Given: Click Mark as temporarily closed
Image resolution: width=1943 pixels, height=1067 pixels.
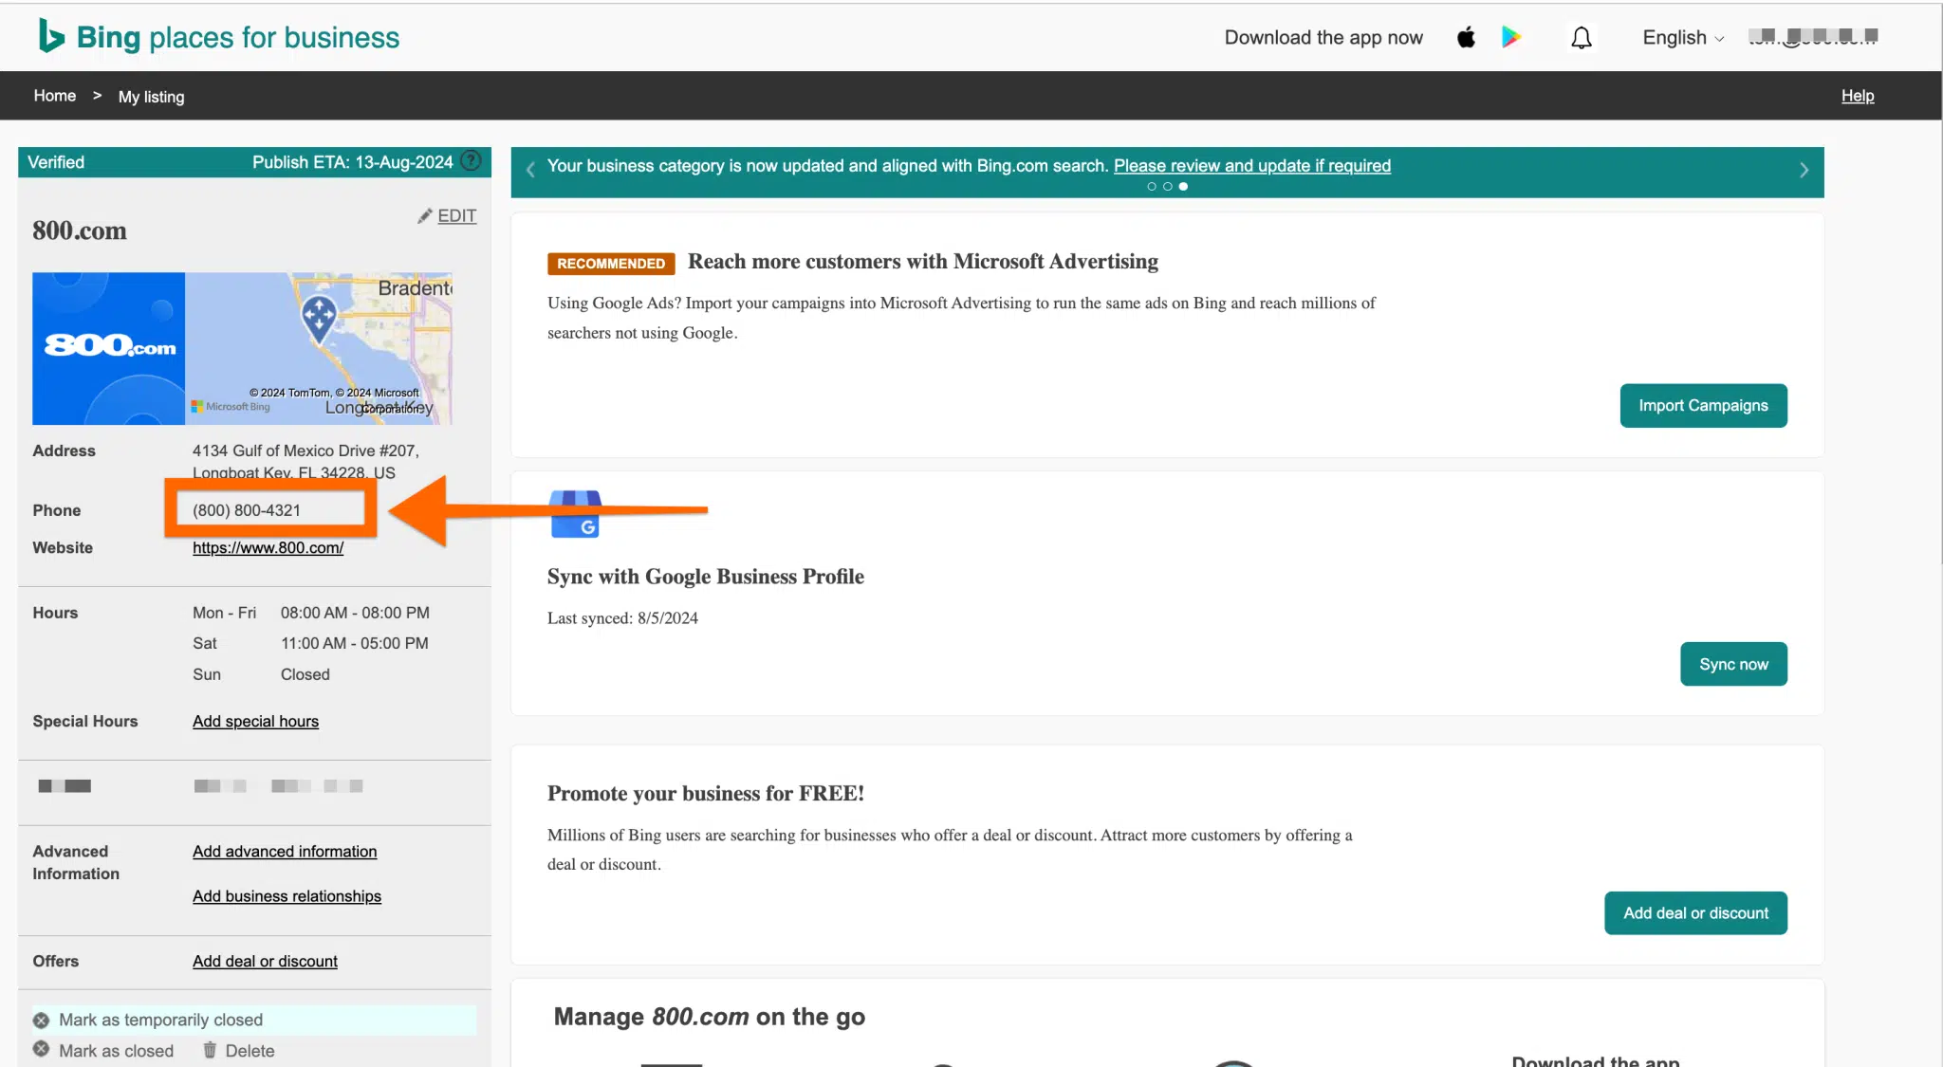Looking at the screenshot, I should tap(160, 1020).
